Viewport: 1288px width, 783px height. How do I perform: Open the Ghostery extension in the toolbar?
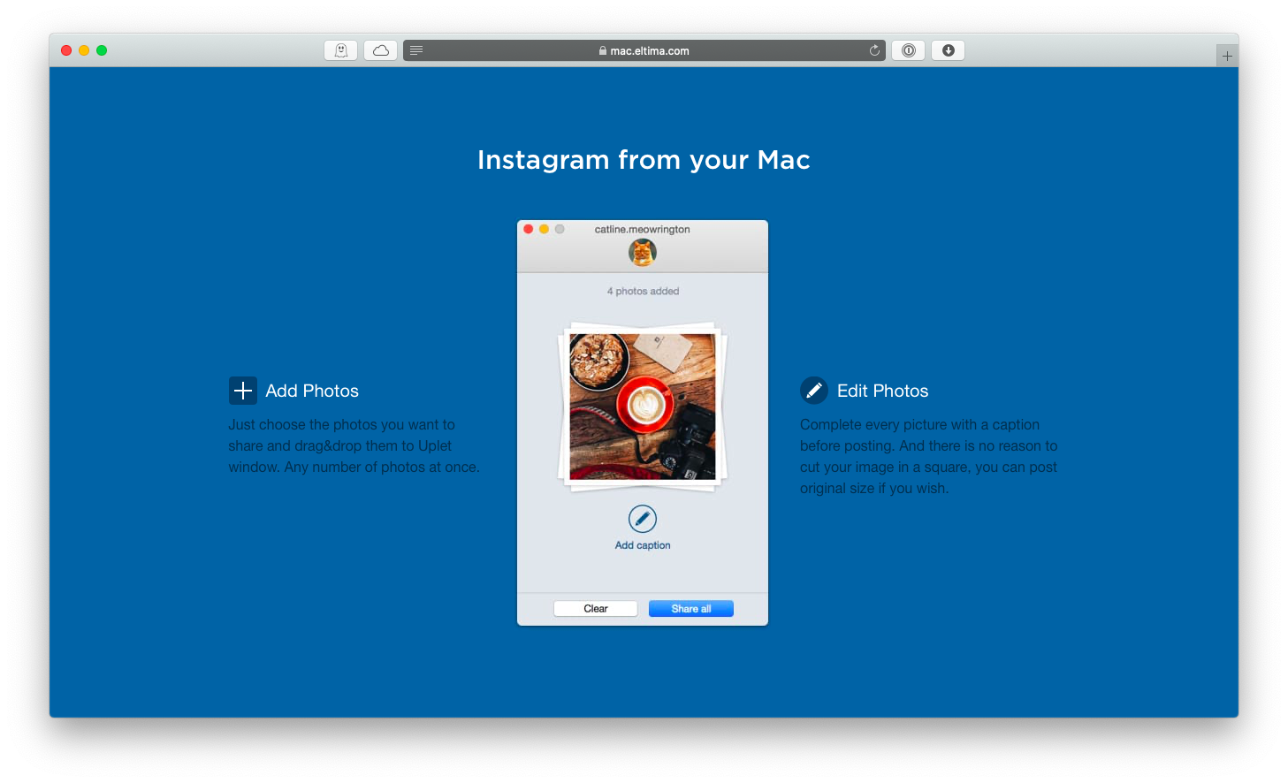340,50
